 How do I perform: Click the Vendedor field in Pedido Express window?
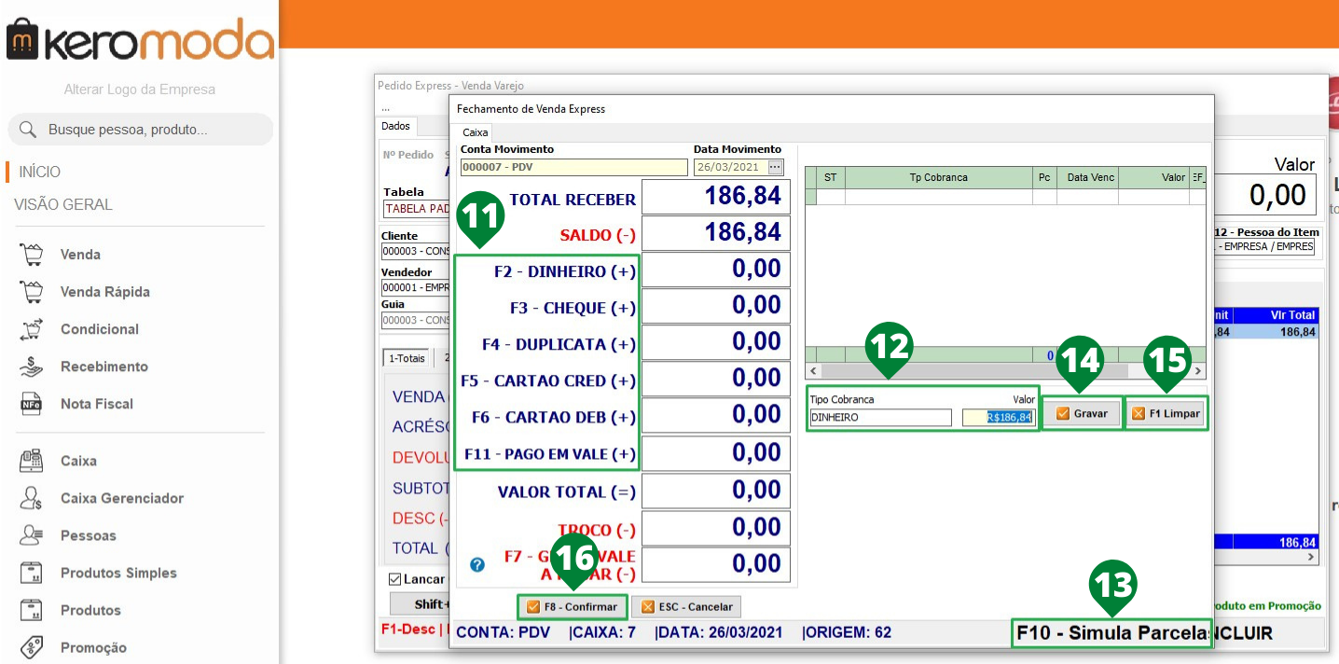coord(417,288)
